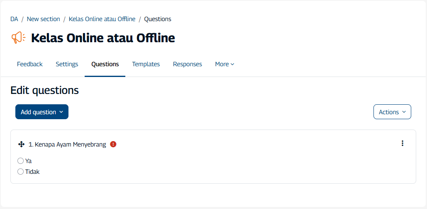This screenshot has height=209, width=427.
Task: Open the three-dot menu for question 1
Action: 402,143
